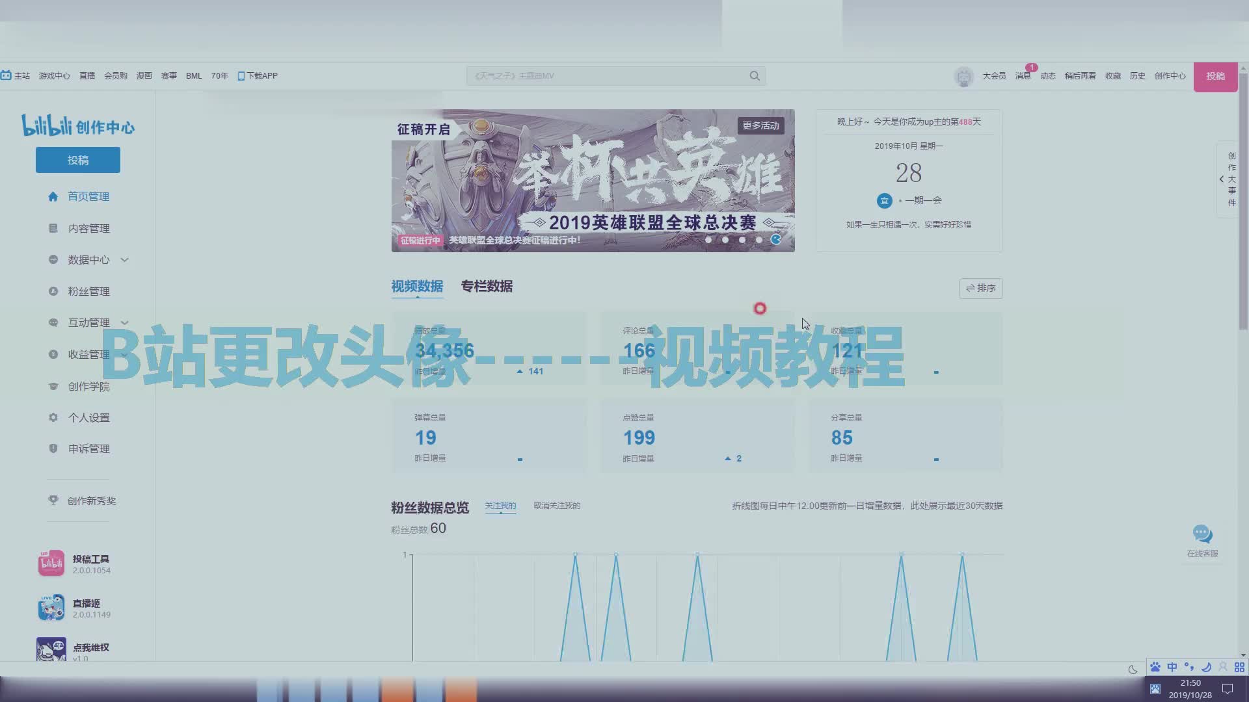
Task: Click the 弹幕总量 19 data card
Action: [x=489, y=435]
